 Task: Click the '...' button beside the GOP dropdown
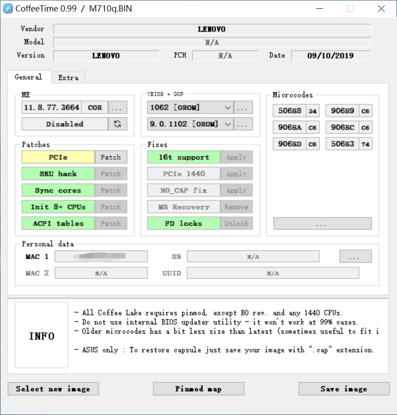[x=243, y=124]
